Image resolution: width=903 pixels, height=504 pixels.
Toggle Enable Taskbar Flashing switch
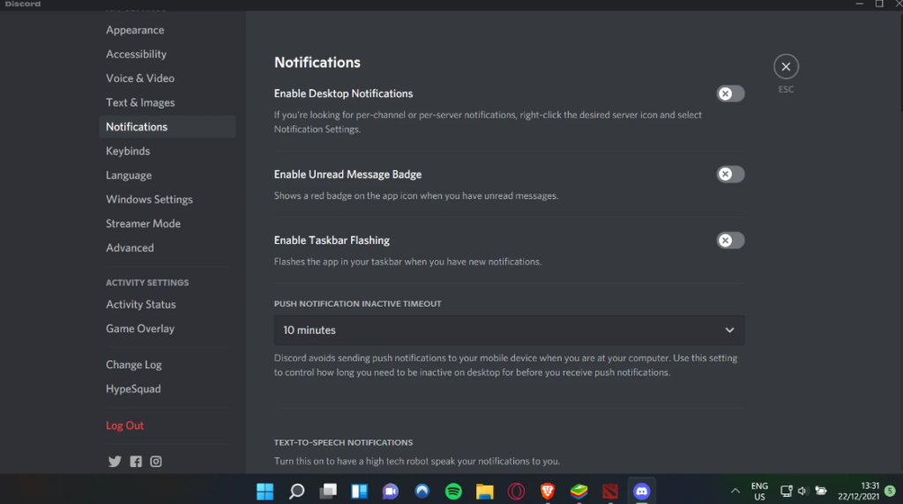730,241
